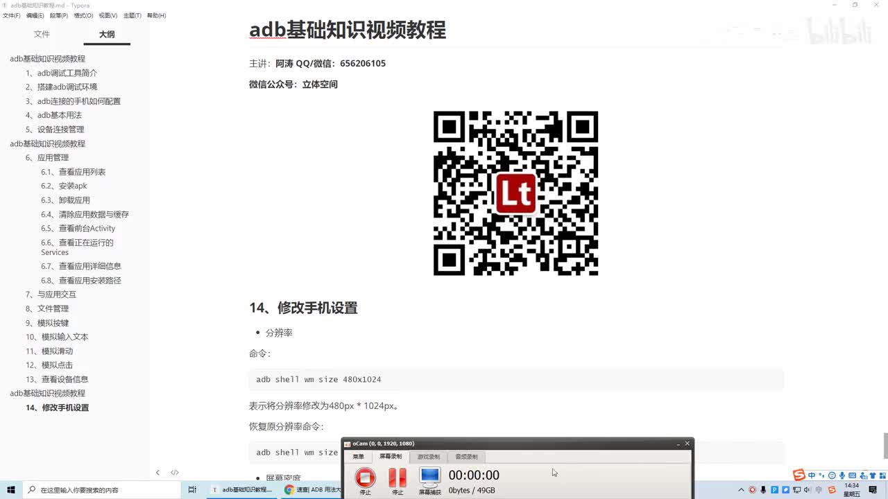This screenshot has height=499, width=888.
Task: Jump to outline item 6、应用管理
Action: (46, 157)
